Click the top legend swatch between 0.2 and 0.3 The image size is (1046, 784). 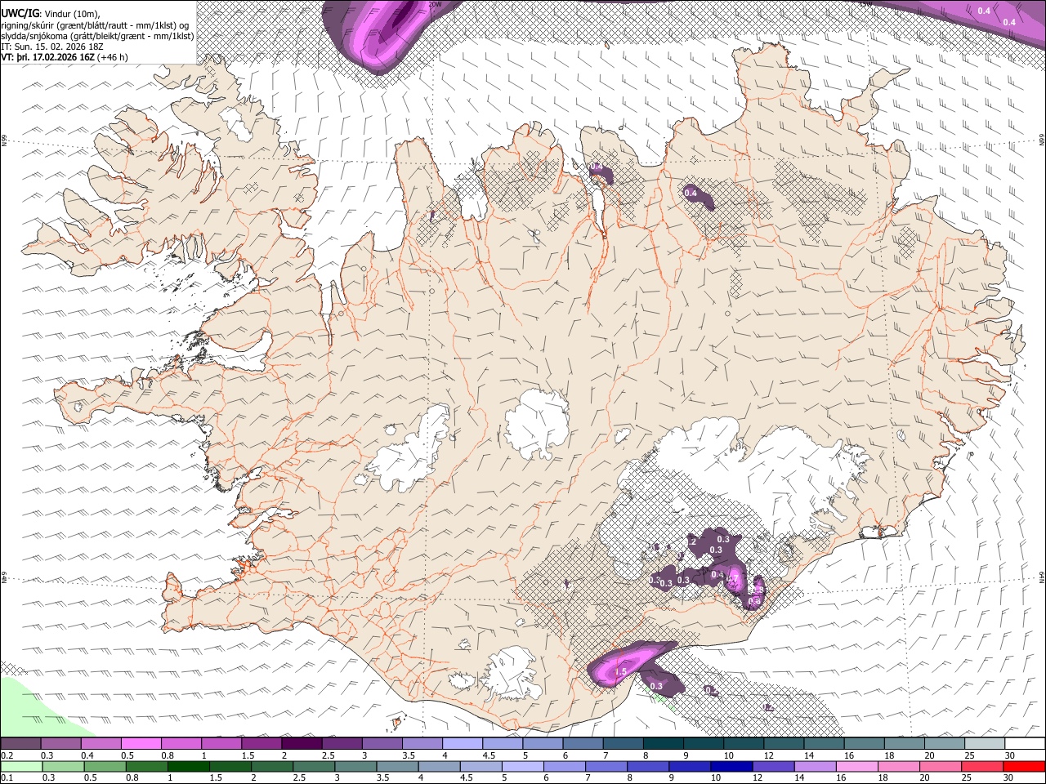coord(21,744)
